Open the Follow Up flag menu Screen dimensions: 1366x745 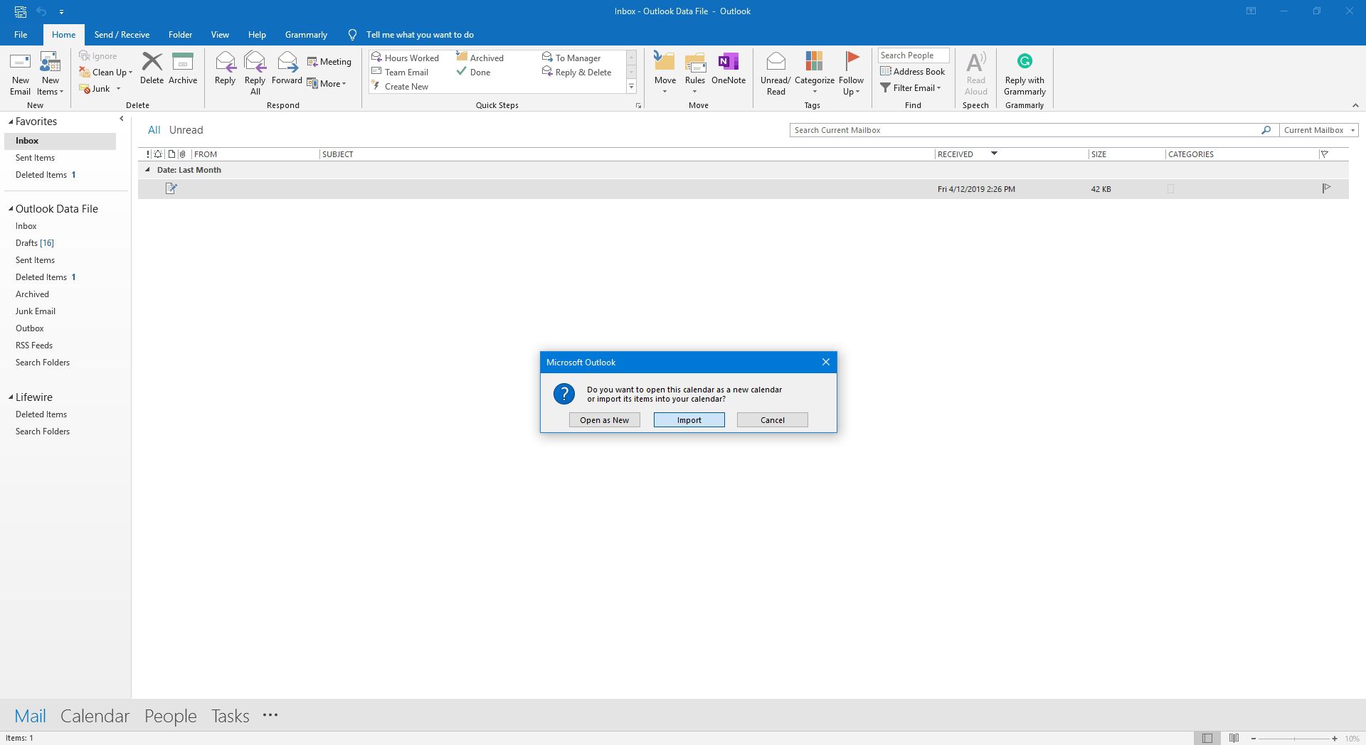coord(851,73)
